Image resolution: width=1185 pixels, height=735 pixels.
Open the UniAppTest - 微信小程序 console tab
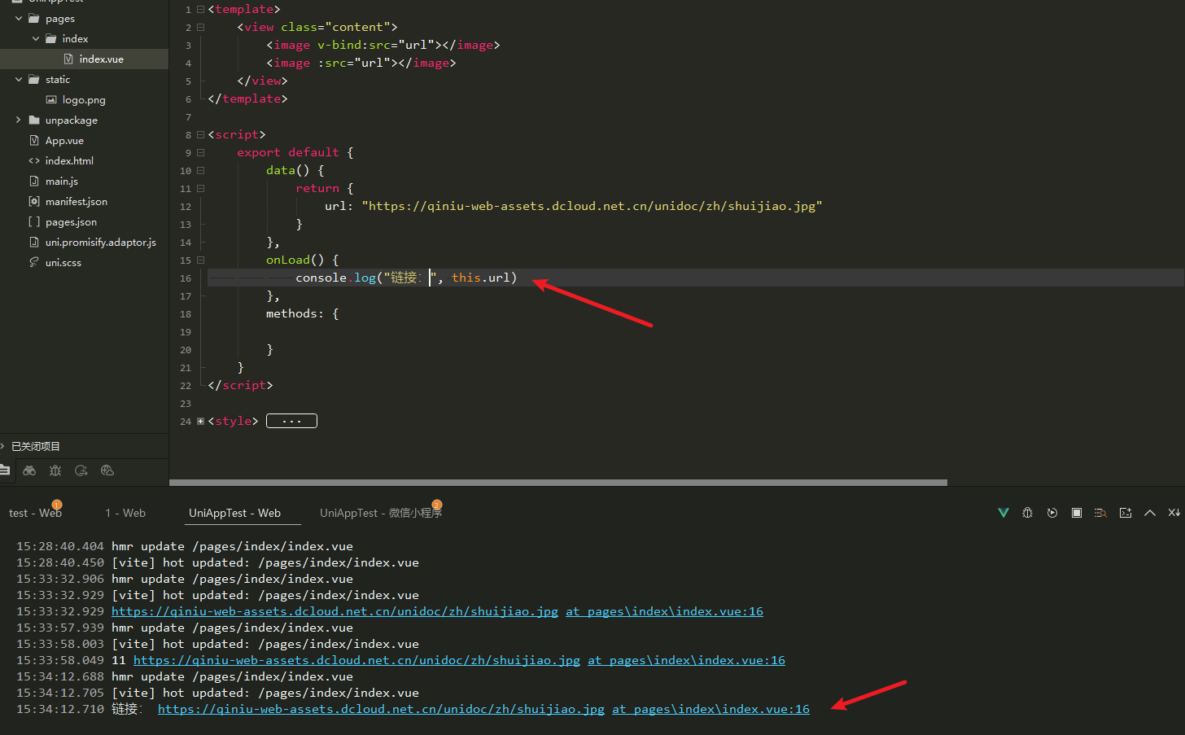pyautogui.click(x=381, y=513)
